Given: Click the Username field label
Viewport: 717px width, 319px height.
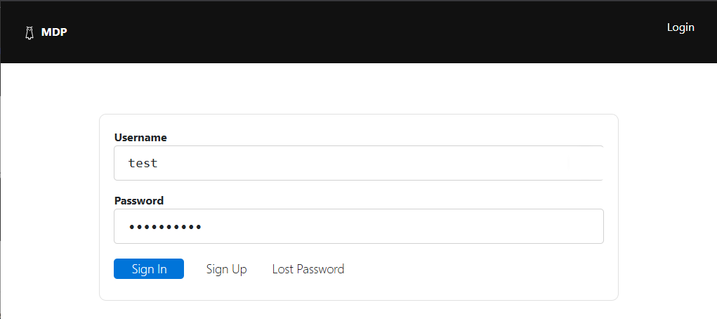Looking at the screenshot, I should 140,138.
